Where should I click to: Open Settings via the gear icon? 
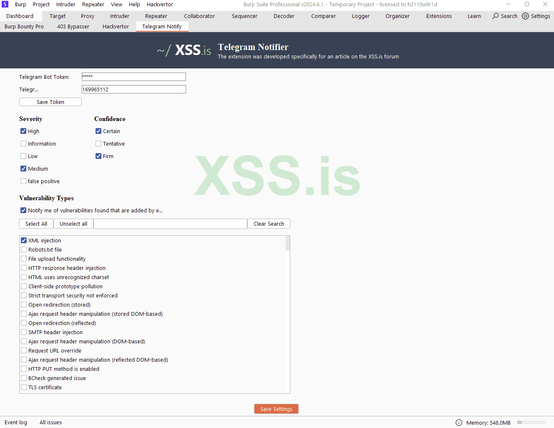pos(525,16)
